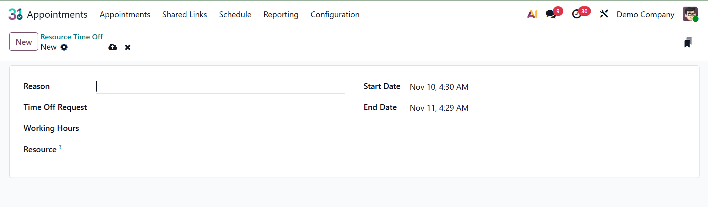Screen dimensions: 708x207
Task: Open the AI assistant icon
Action: [x=532, y=14]
